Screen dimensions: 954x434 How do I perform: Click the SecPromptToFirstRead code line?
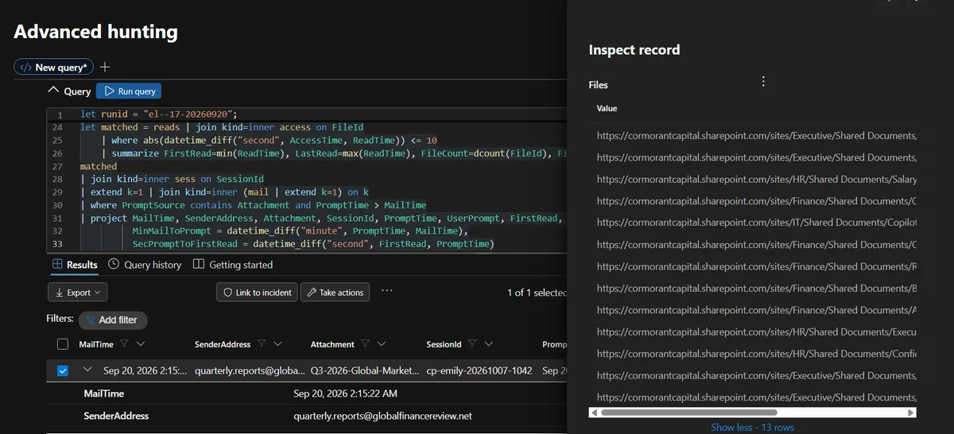click(x=313, y=244)
